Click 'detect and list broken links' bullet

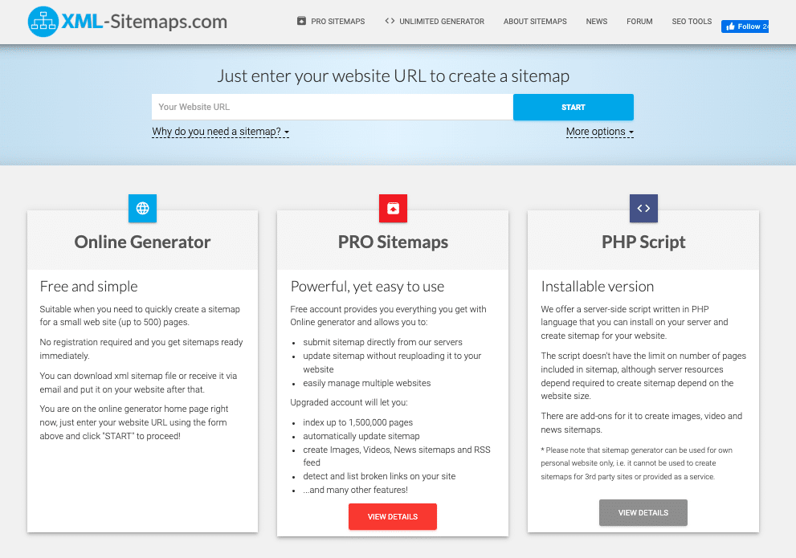379,476
